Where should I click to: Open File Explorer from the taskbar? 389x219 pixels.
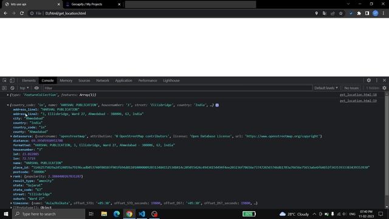tap(104, 214)
